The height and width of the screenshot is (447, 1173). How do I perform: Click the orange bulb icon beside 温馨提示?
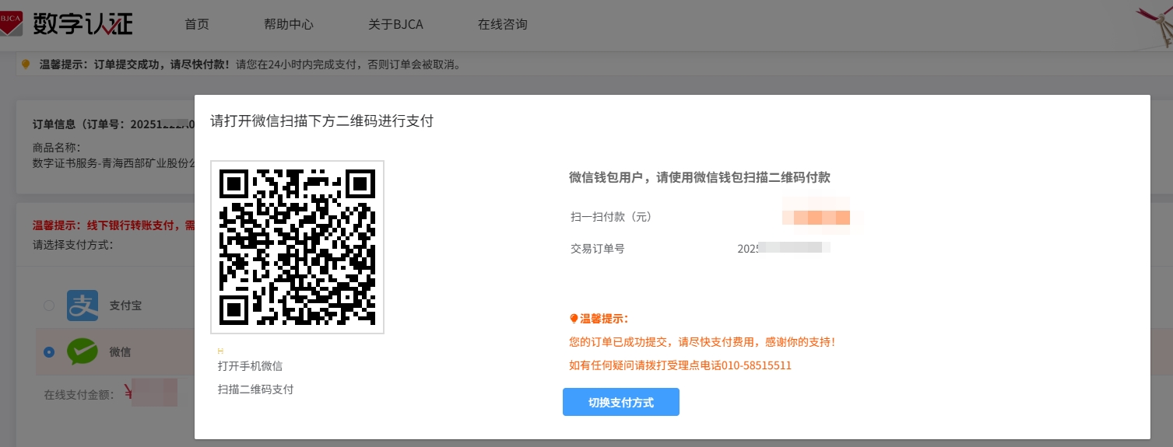(574, 319)
